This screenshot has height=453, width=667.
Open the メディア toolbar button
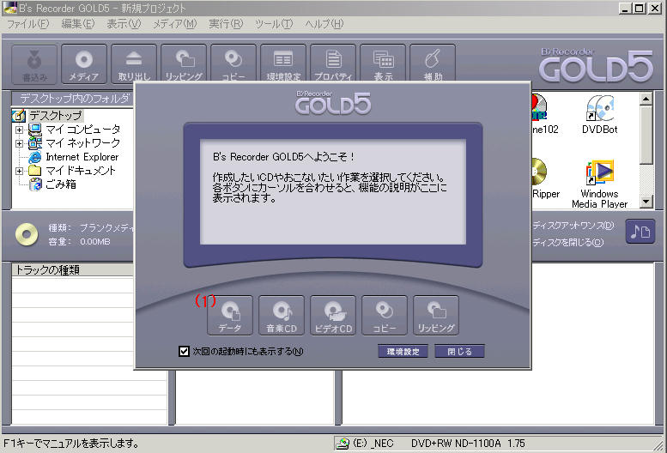[84, 63]
